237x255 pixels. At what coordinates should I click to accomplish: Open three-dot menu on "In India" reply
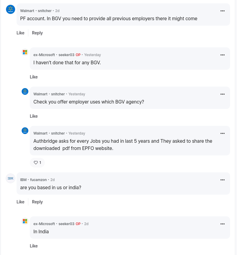(x=222, y=224)
